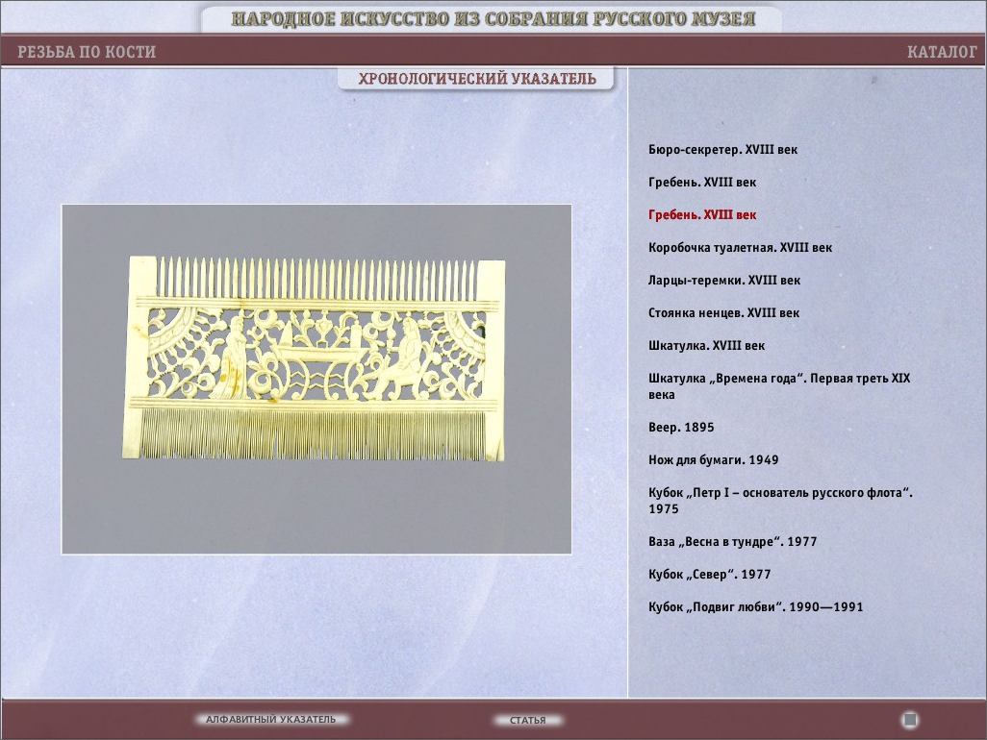Select the red highlighted Гребень. XVIII век
The height and width of the screenshot is (740, 987).
(x=702, y=215)
